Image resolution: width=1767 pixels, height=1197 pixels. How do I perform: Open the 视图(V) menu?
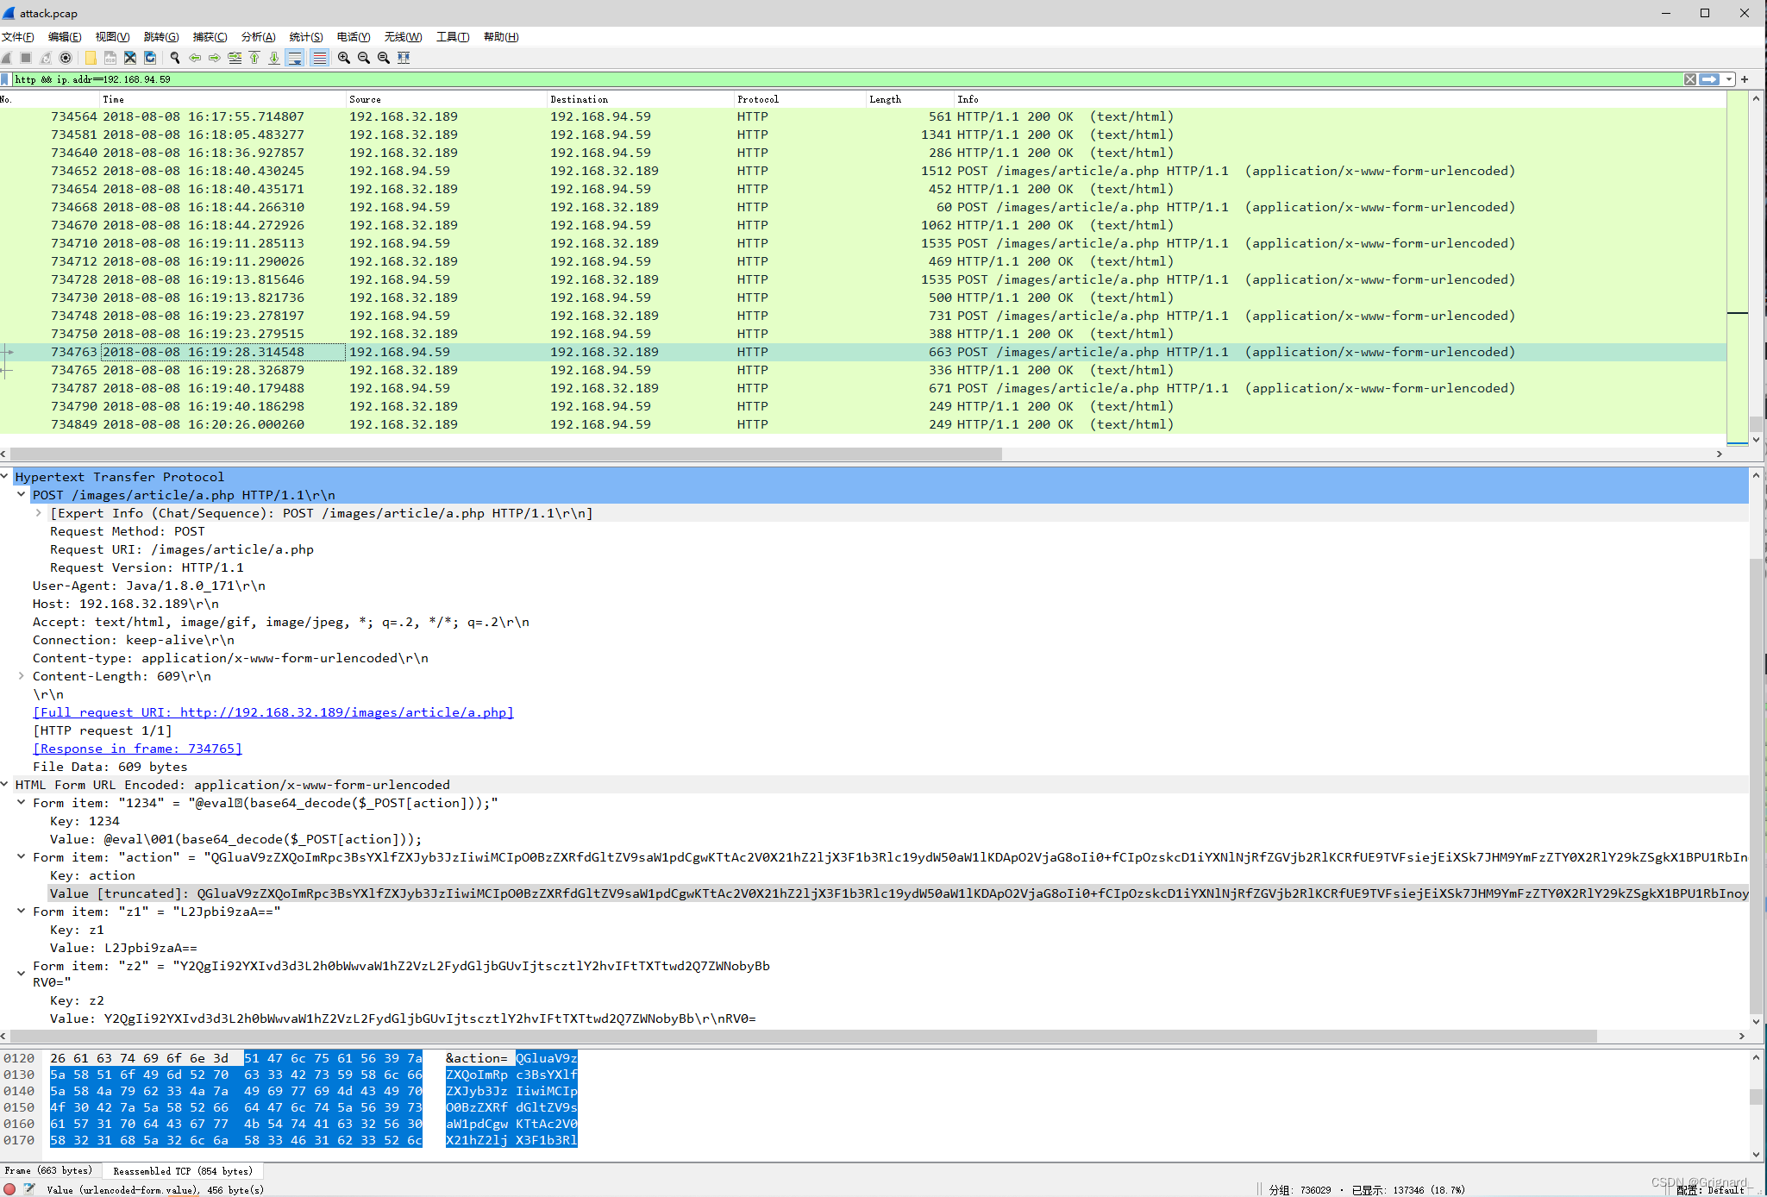(112, 36)
